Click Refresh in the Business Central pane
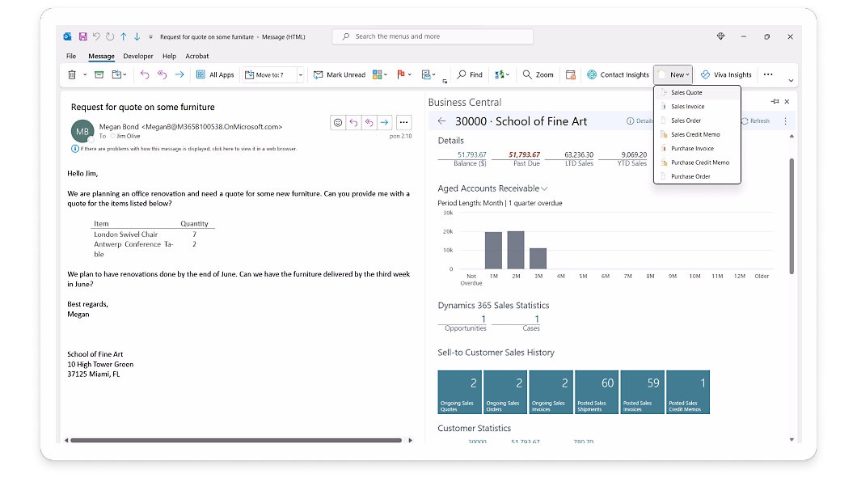Image resolution: width=857 pixels, height=482 pixels. (x=755, y=120)
